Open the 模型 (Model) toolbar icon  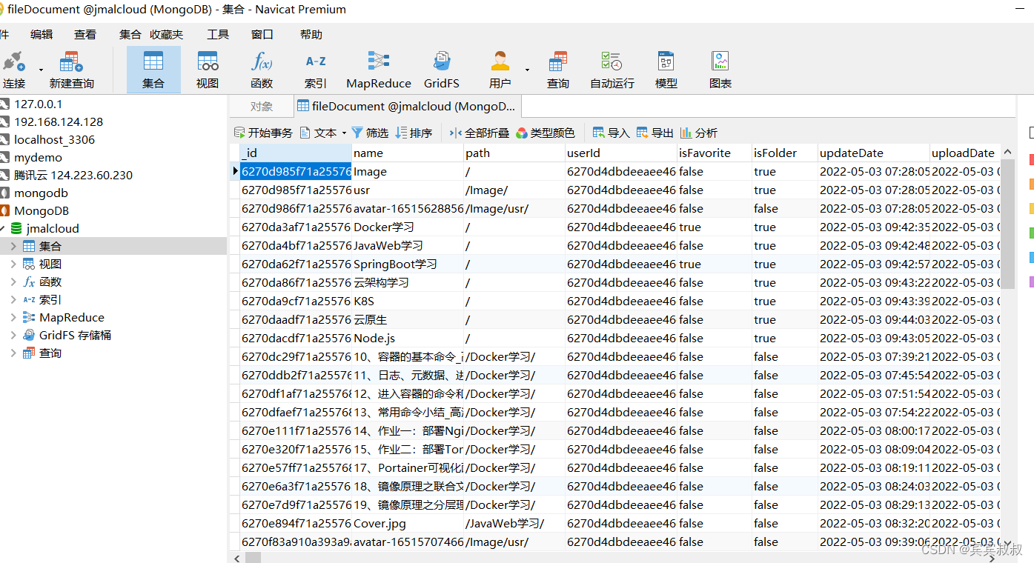[666, 70]
